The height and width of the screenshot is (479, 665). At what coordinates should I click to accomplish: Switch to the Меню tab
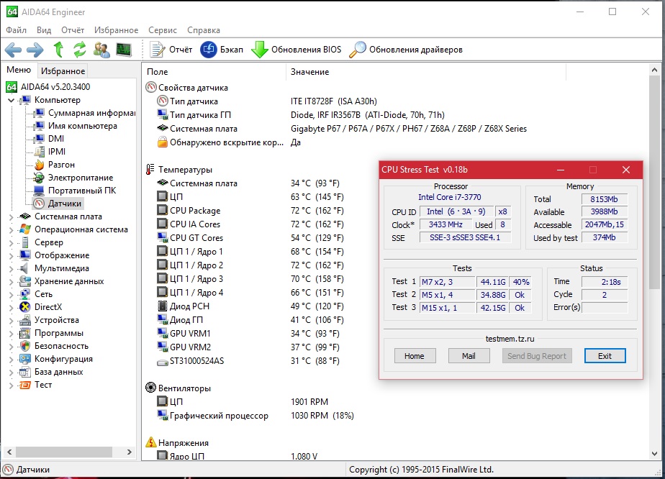pyautogui.click(x=19, y=70)
